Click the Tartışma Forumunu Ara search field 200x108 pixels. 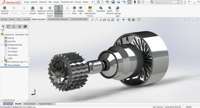pyautogui.click(x=165, y=2)
